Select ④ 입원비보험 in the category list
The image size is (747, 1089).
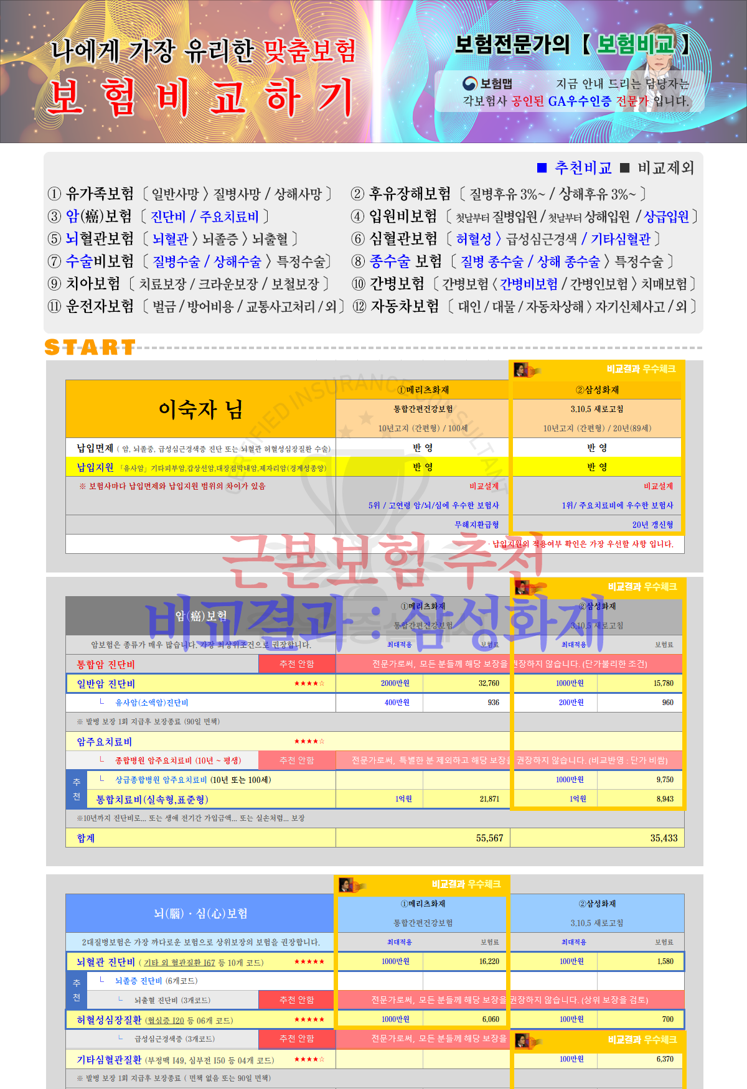[x=394, y=217]
